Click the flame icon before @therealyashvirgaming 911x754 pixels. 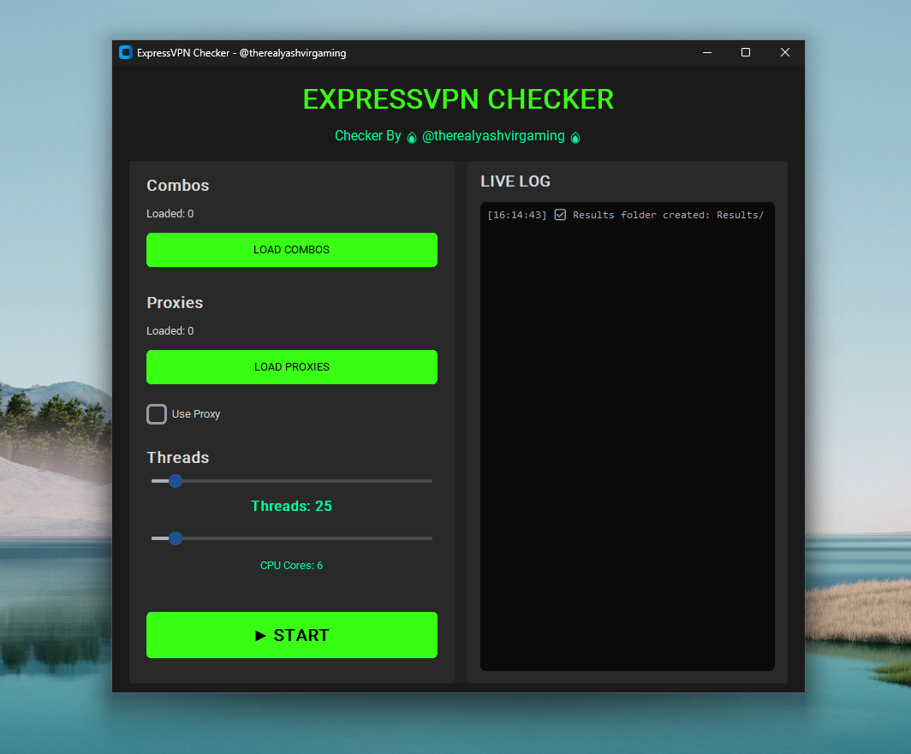pos(411,138)
